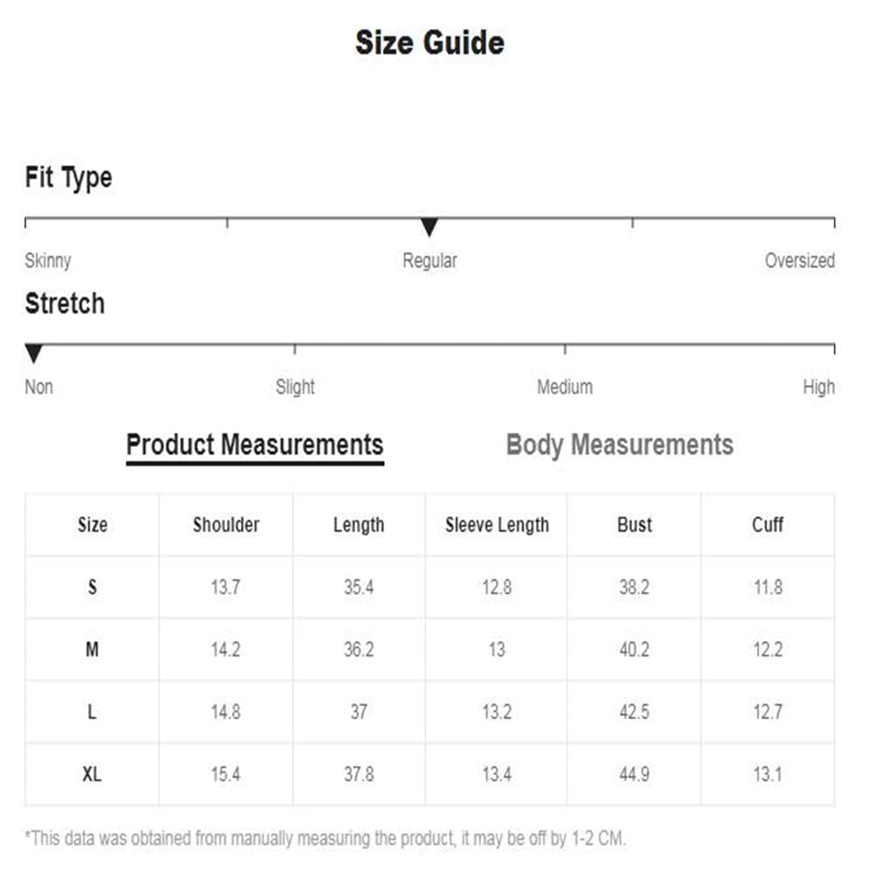
Task: Select the Size column header
Action: click(93, 525)
